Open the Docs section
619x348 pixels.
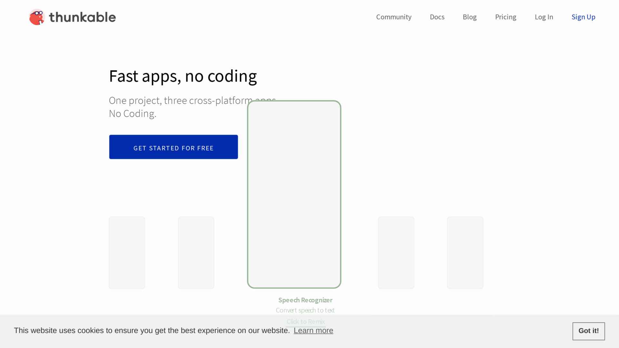coord(437,17)
